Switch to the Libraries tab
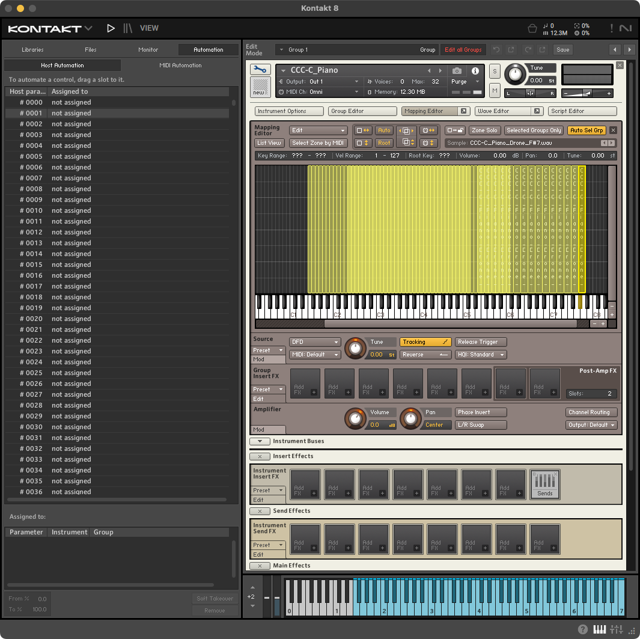 point(32,50)
